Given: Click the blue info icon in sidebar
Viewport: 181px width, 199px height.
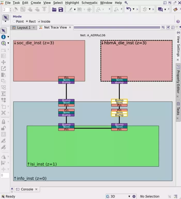Looking at the screenshot, I should (3, 37).
